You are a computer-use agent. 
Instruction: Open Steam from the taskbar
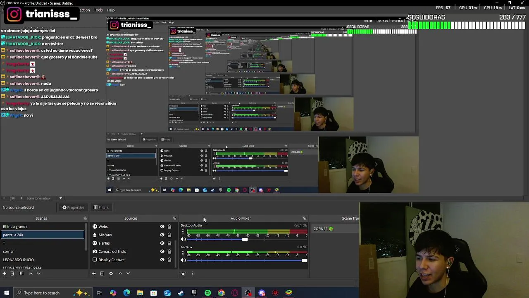(181, 293)
